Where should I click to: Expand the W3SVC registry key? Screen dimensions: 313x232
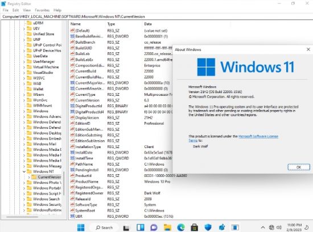[x=24, y=78]
